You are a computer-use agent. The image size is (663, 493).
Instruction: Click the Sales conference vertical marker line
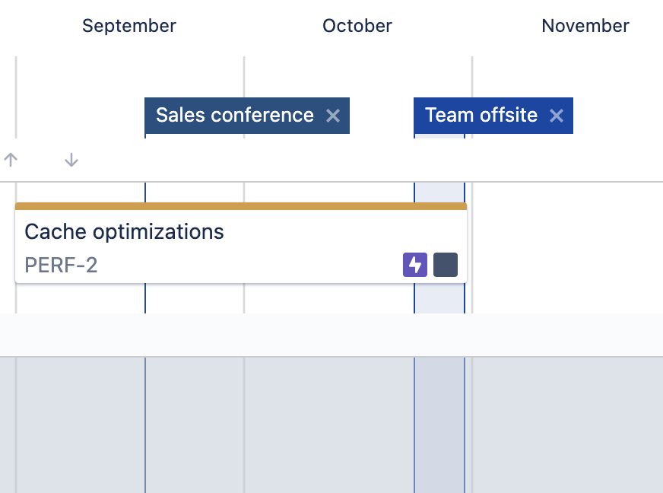(x=145, y=298)
